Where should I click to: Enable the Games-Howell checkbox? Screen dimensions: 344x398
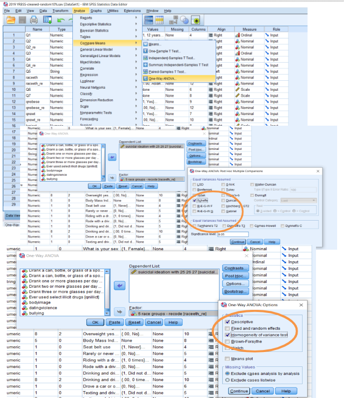[252, 225]
